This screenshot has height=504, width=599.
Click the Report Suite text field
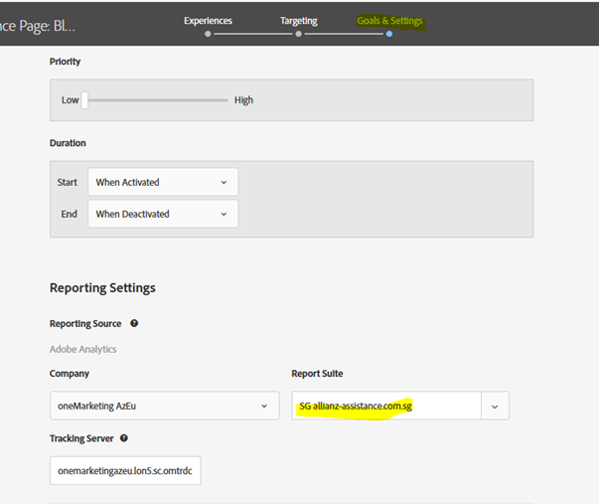386,406
